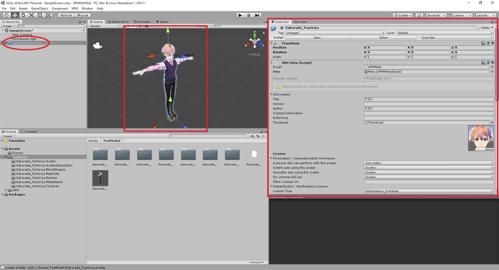Screen dimensions: 499x270
Task: Click the VRM Meta preset sliders icon
Action: coord(488,63)
